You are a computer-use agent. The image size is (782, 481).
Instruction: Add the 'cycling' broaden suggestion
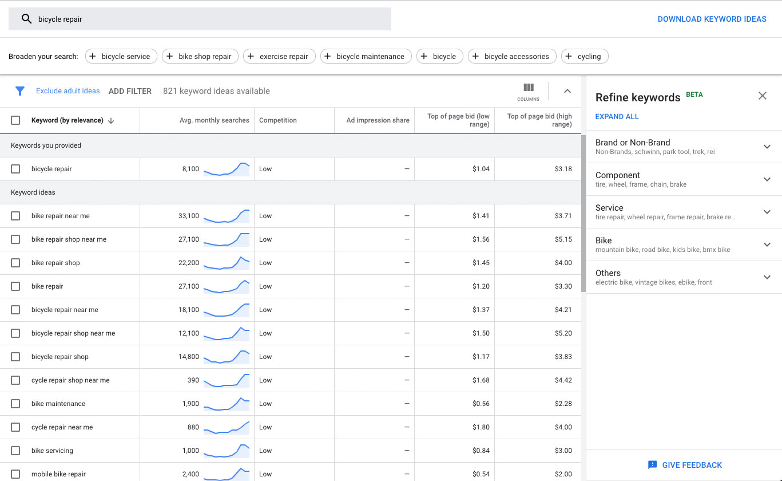coord(585,56)
